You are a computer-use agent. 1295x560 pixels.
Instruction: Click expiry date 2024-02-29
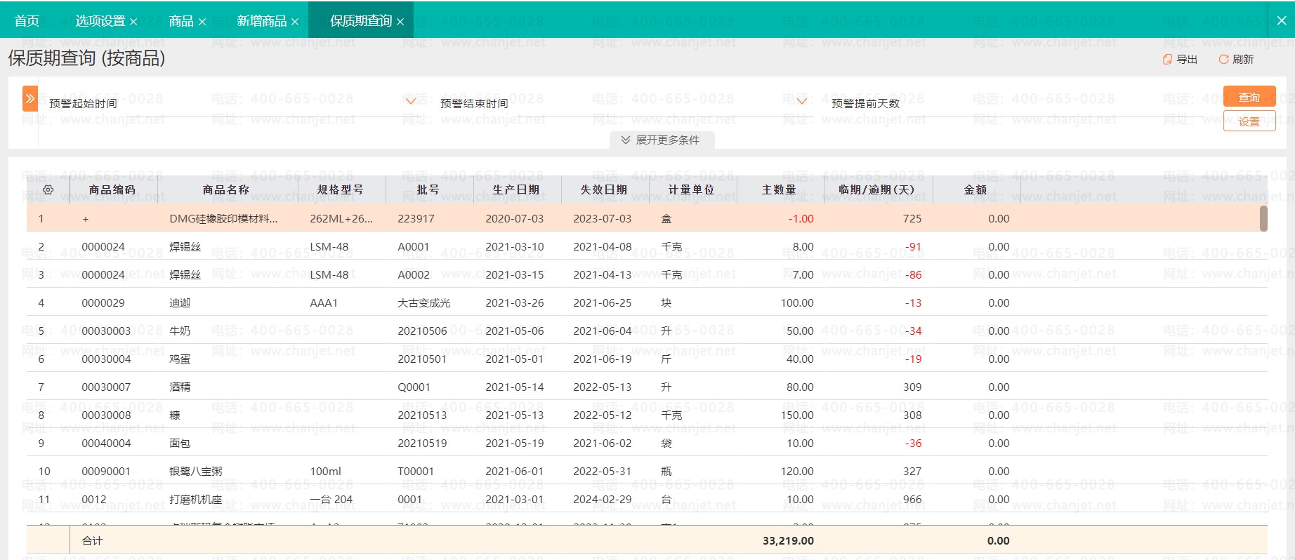[603, 500]
